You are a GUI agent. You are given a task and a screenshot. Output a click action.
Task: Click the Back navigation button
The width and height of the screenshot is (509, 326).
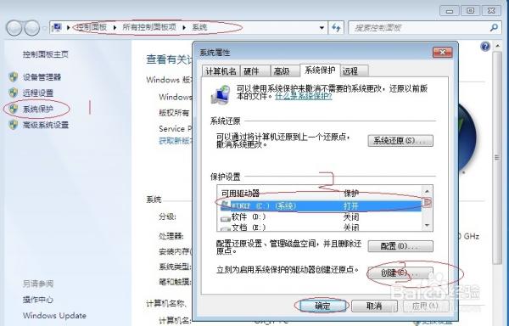(x=14, y=28)
